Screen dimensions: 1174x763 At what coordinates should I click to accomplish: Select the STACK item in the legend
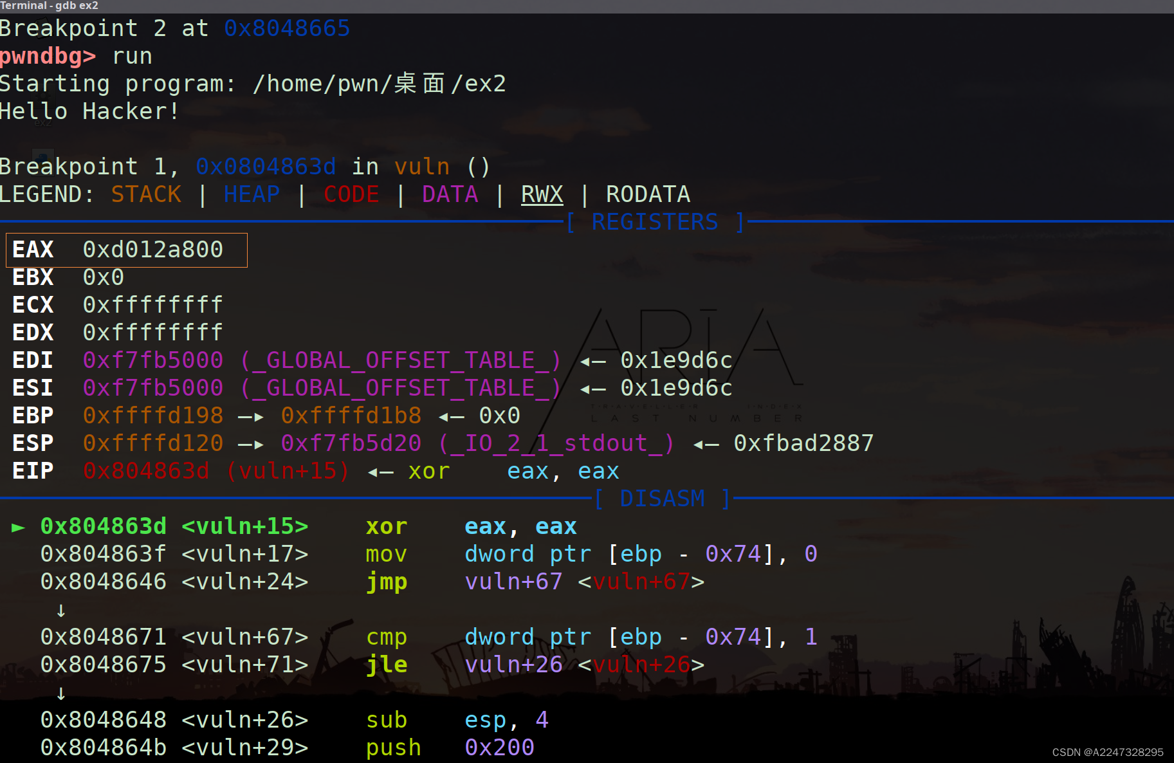[x=146, y=194]
